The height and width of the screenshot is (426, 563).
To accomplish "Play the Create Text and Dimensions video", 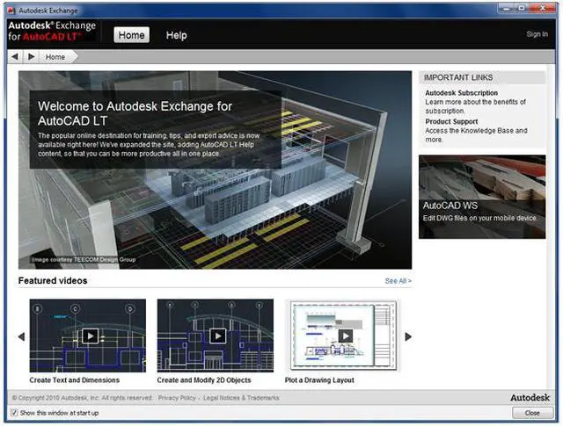I will (88, 336).
